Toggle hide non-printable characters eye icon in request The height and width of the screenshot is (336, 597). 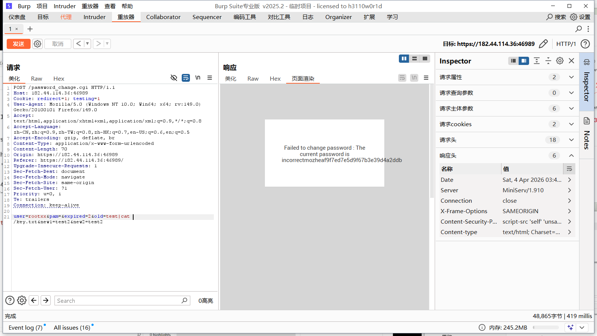point(174,78)
